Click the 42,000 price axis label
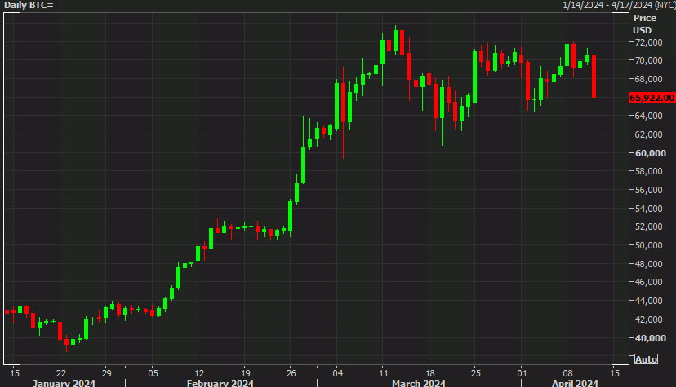Image resolution: width=676 pixels, height=387 pixels. coord(648,319)
